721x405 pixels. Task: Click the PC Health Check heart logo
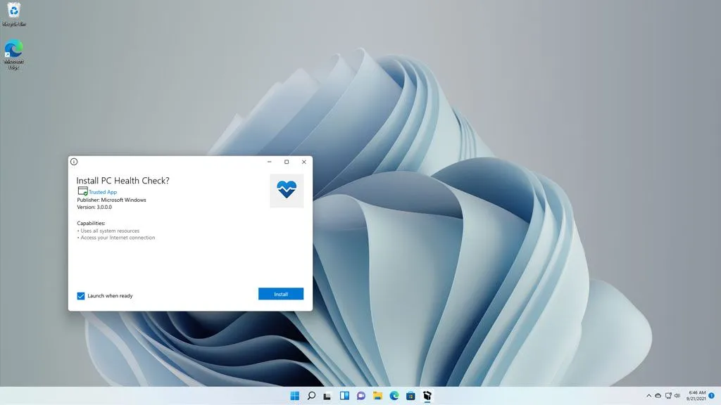point(287,190)
